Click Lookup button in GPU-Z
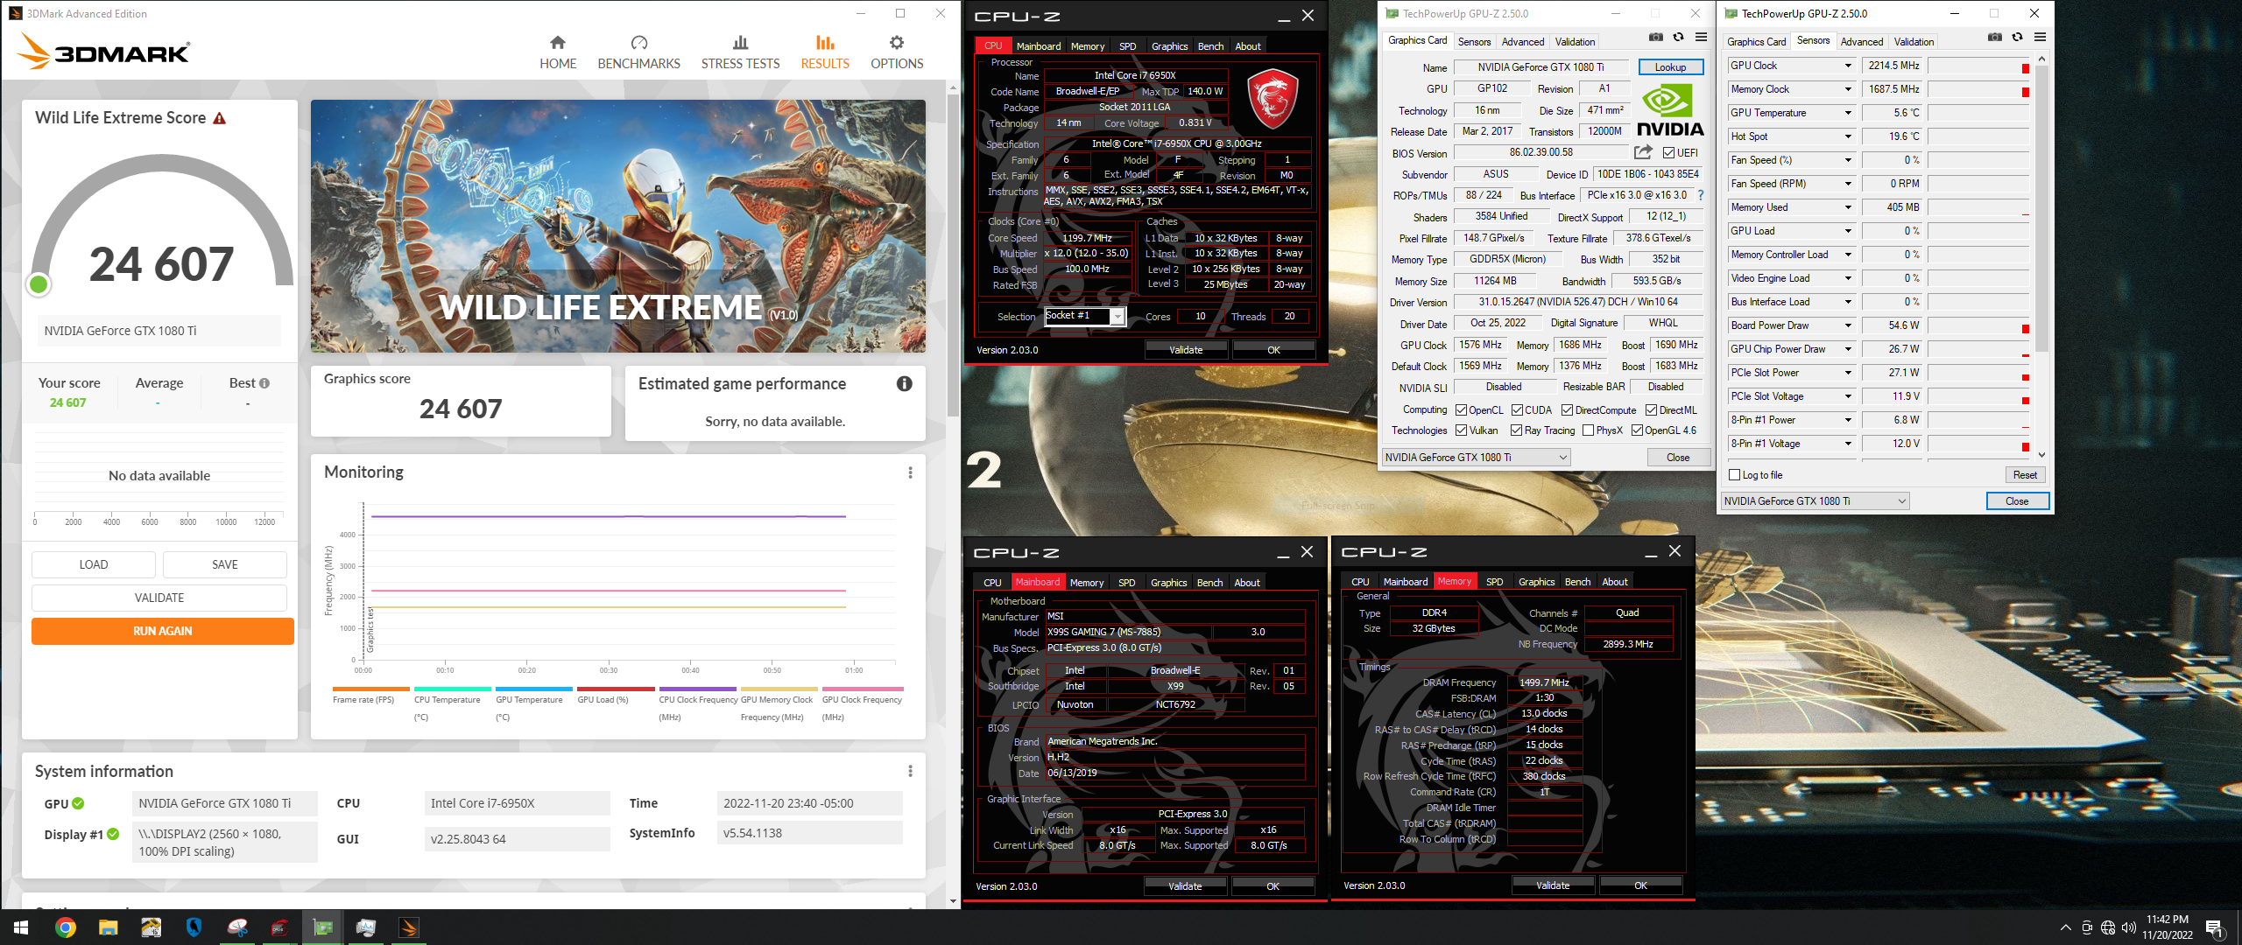This screenshot has height=945, width=2242. [1669, 67]
